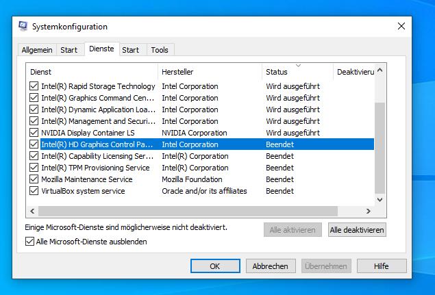This screenshot has height=295, width=435.
Task: Confirm with the OK button
Action: click(x=215, y=266)
